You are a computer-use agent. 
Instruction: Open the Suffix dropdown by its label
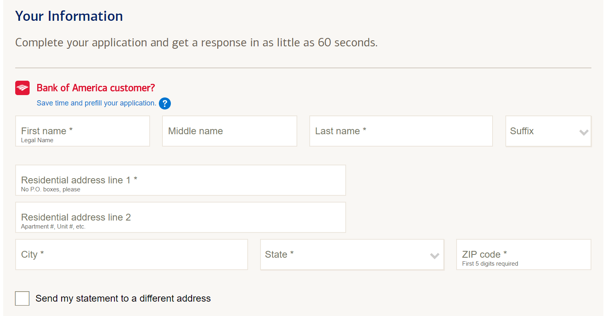522,131
